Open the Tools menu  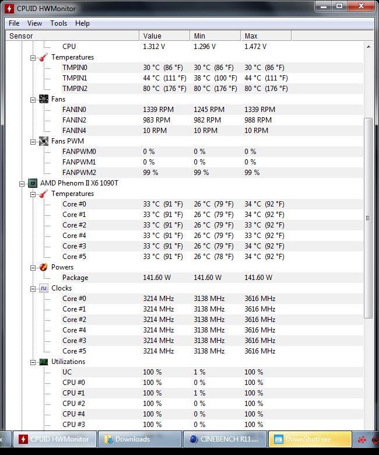[58, 23]
